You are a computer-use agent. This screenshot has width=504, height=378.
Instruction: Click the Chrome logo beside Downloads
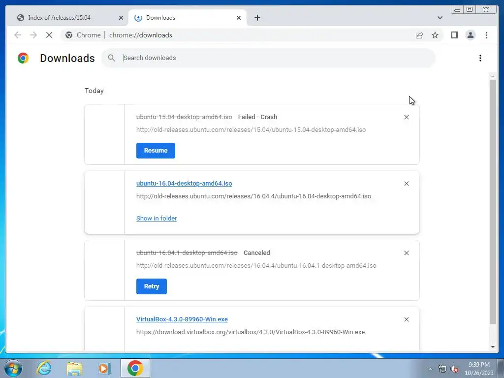tap(23, 58)
